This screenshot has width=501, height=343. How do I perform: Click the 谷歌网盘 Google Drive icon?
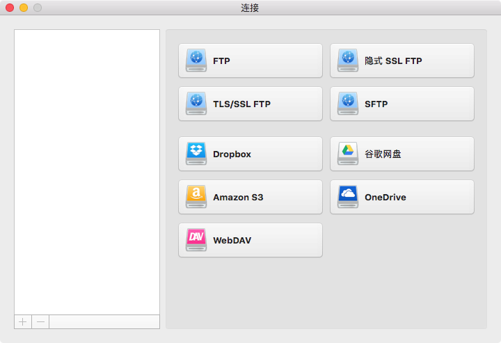click(348, 154)
